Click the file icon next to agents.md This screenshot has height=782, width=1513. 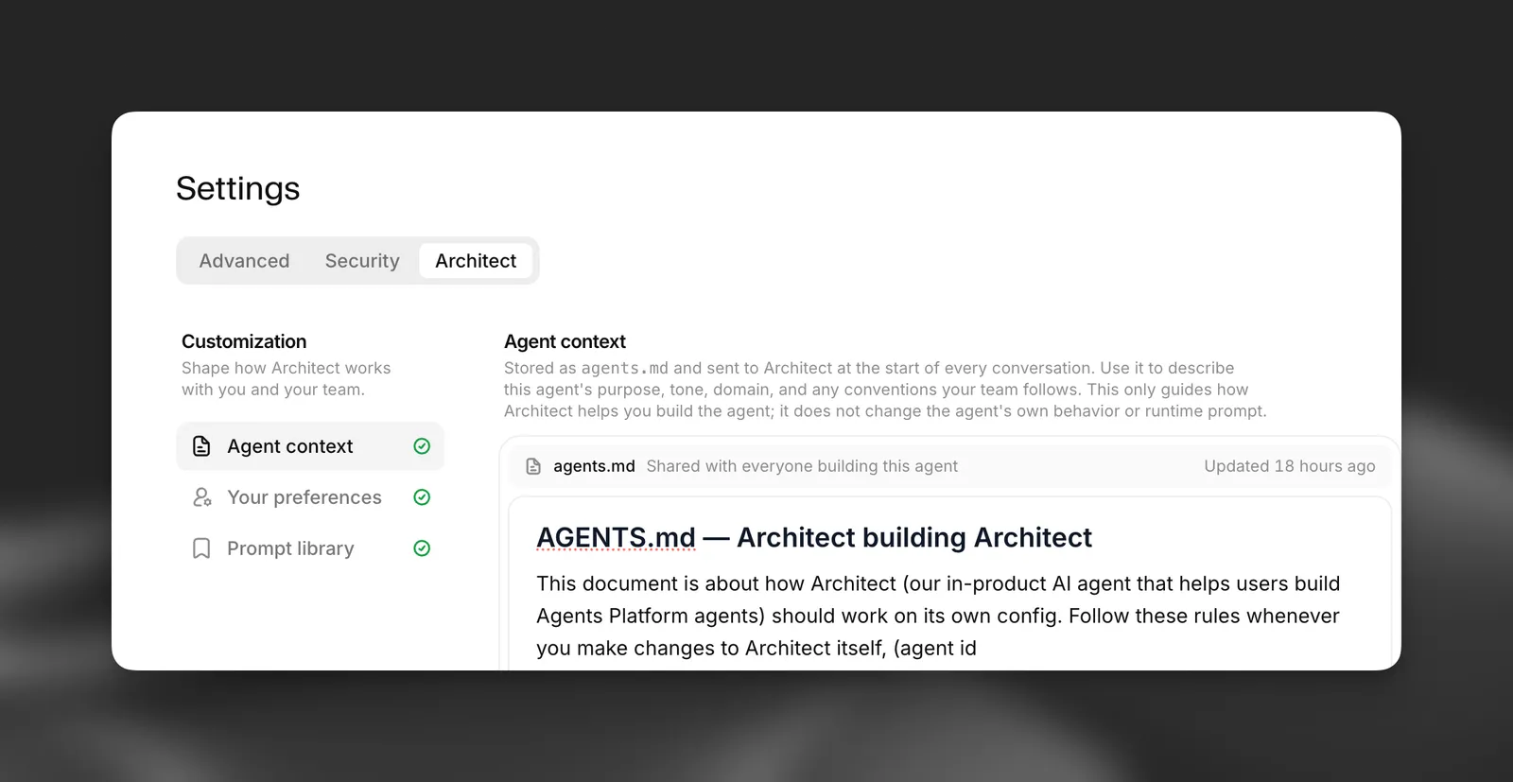[x=533, y=466]
